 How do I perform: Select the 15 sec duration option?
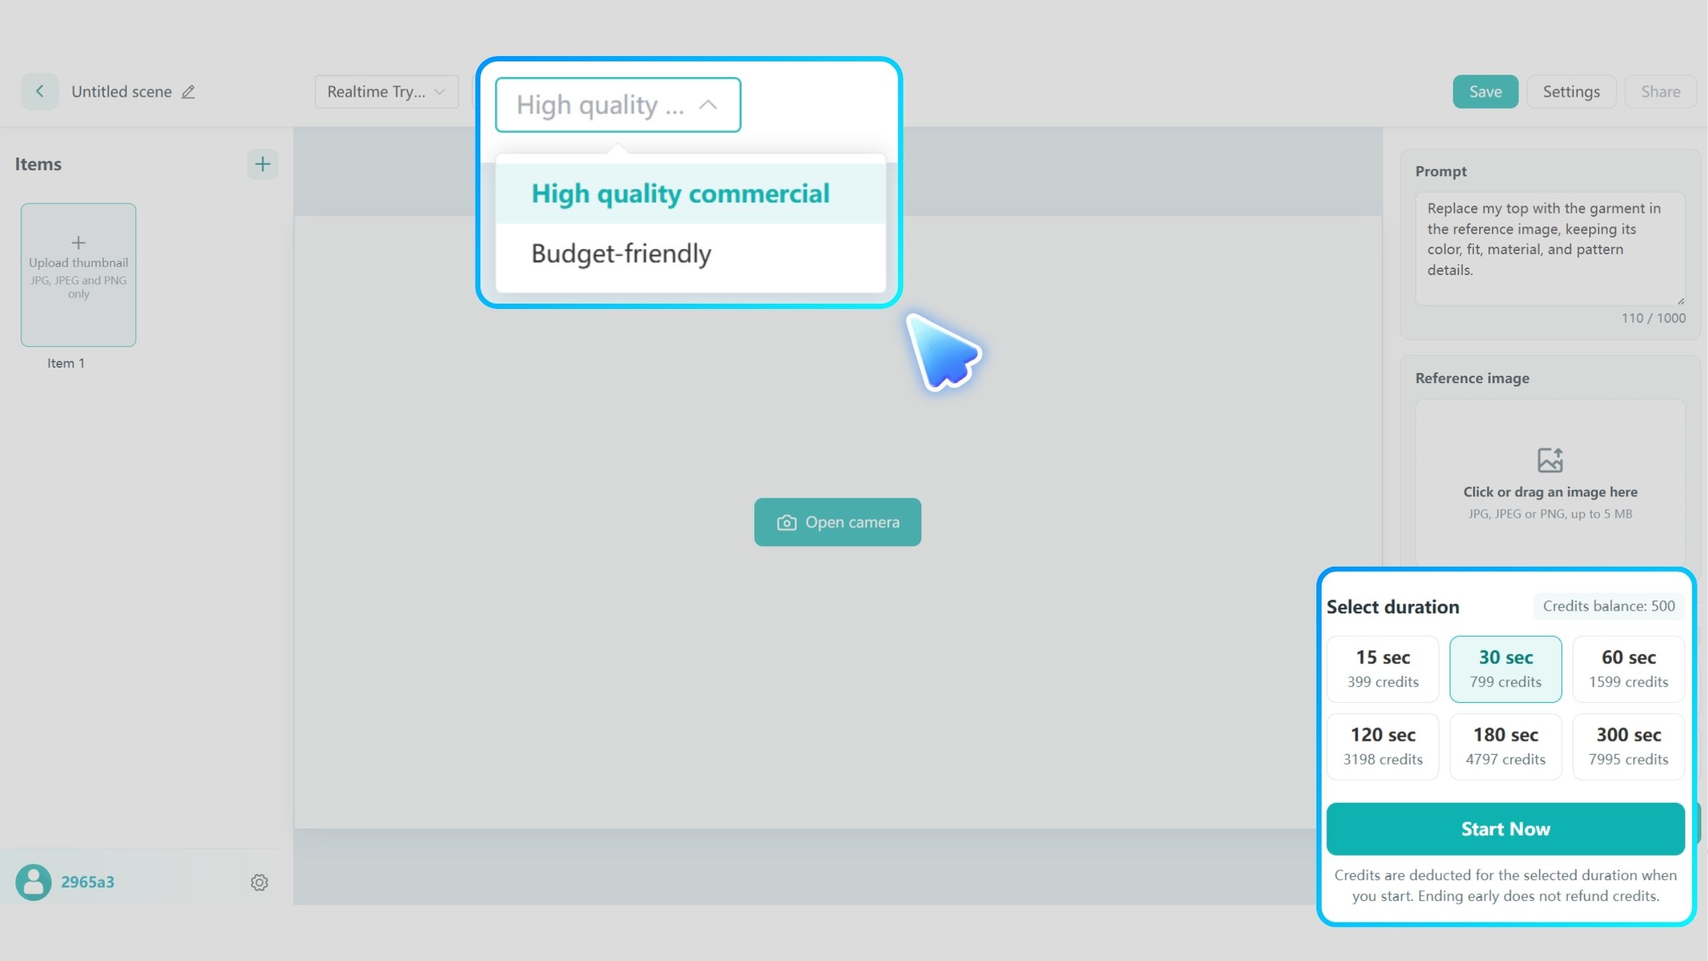coord(1382,669)
